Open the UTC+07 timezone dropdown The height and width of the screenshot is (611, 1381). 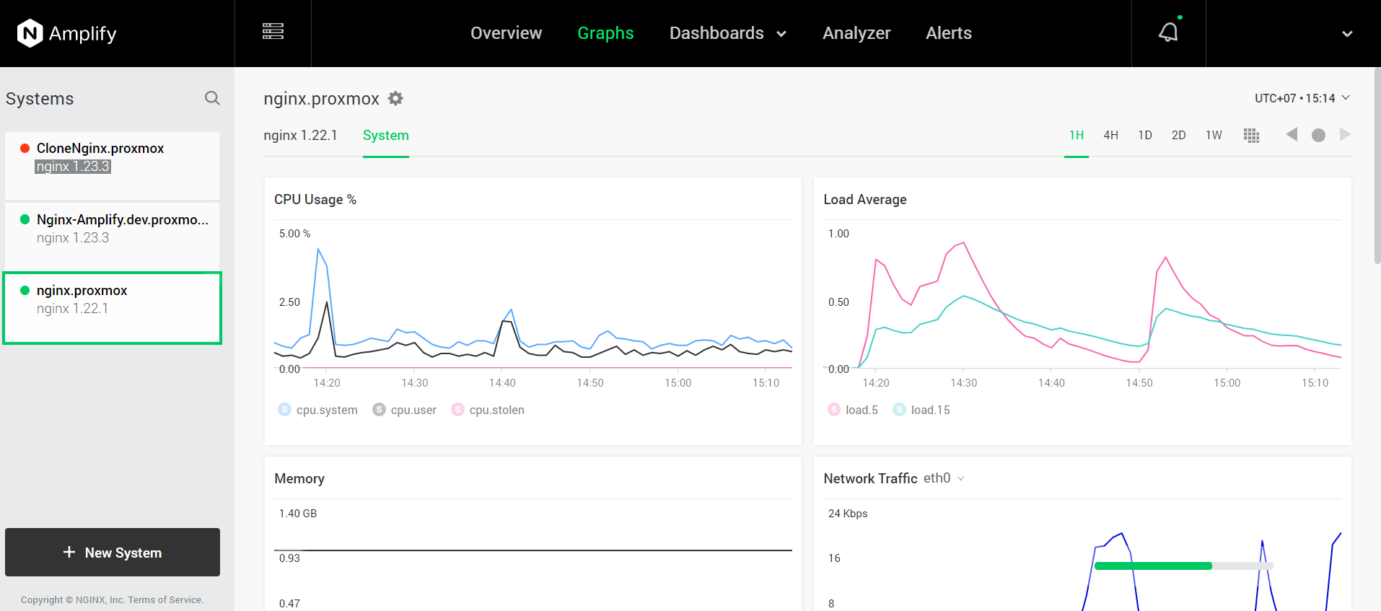1302,98
